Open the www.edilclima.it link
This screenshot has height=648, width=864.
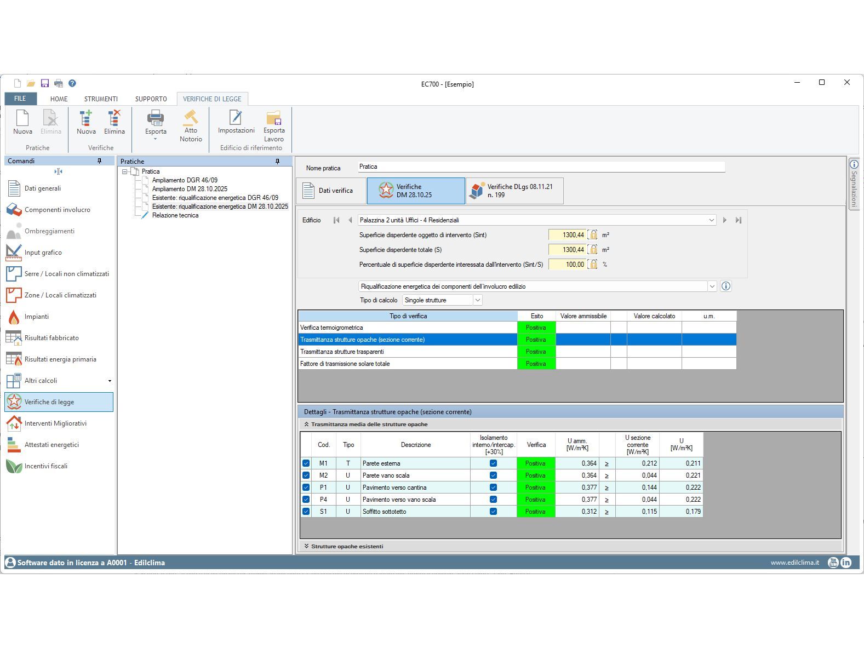pos(795,563)
